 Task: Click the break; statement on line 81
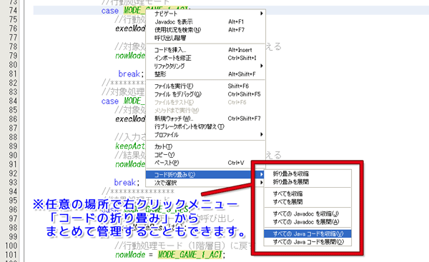131,74
